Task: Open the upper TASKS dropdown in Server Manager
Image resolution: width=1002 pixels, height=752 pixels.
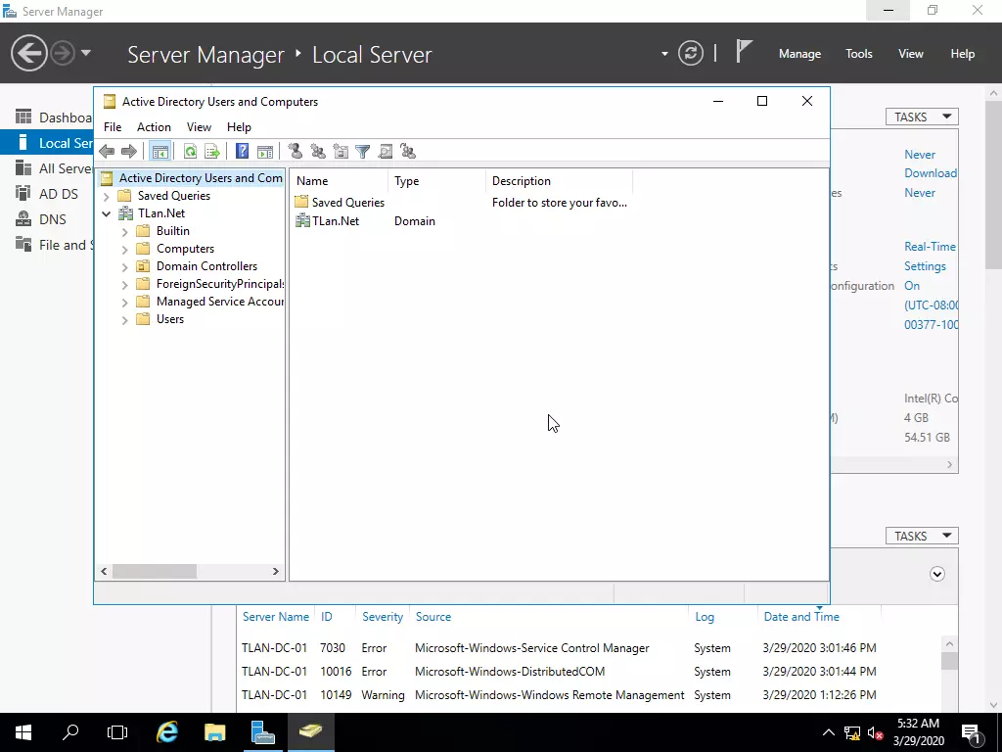Action: point(922,117)
